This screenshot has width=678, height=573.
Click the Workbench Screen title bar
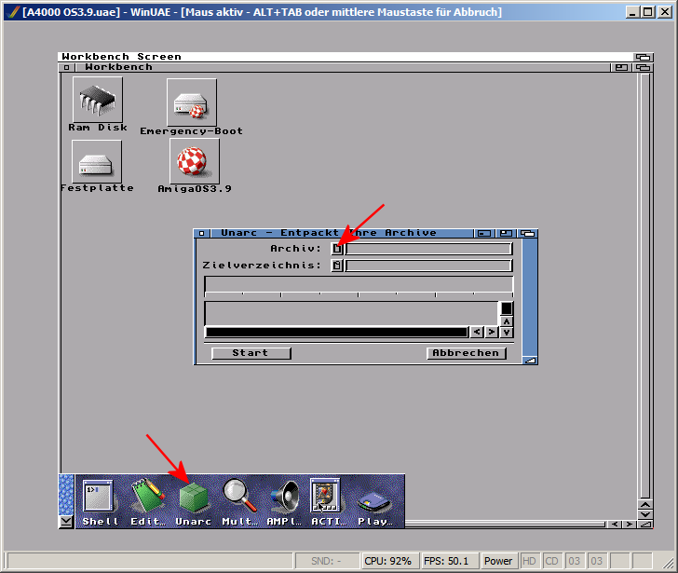click(x=346, y=57)
